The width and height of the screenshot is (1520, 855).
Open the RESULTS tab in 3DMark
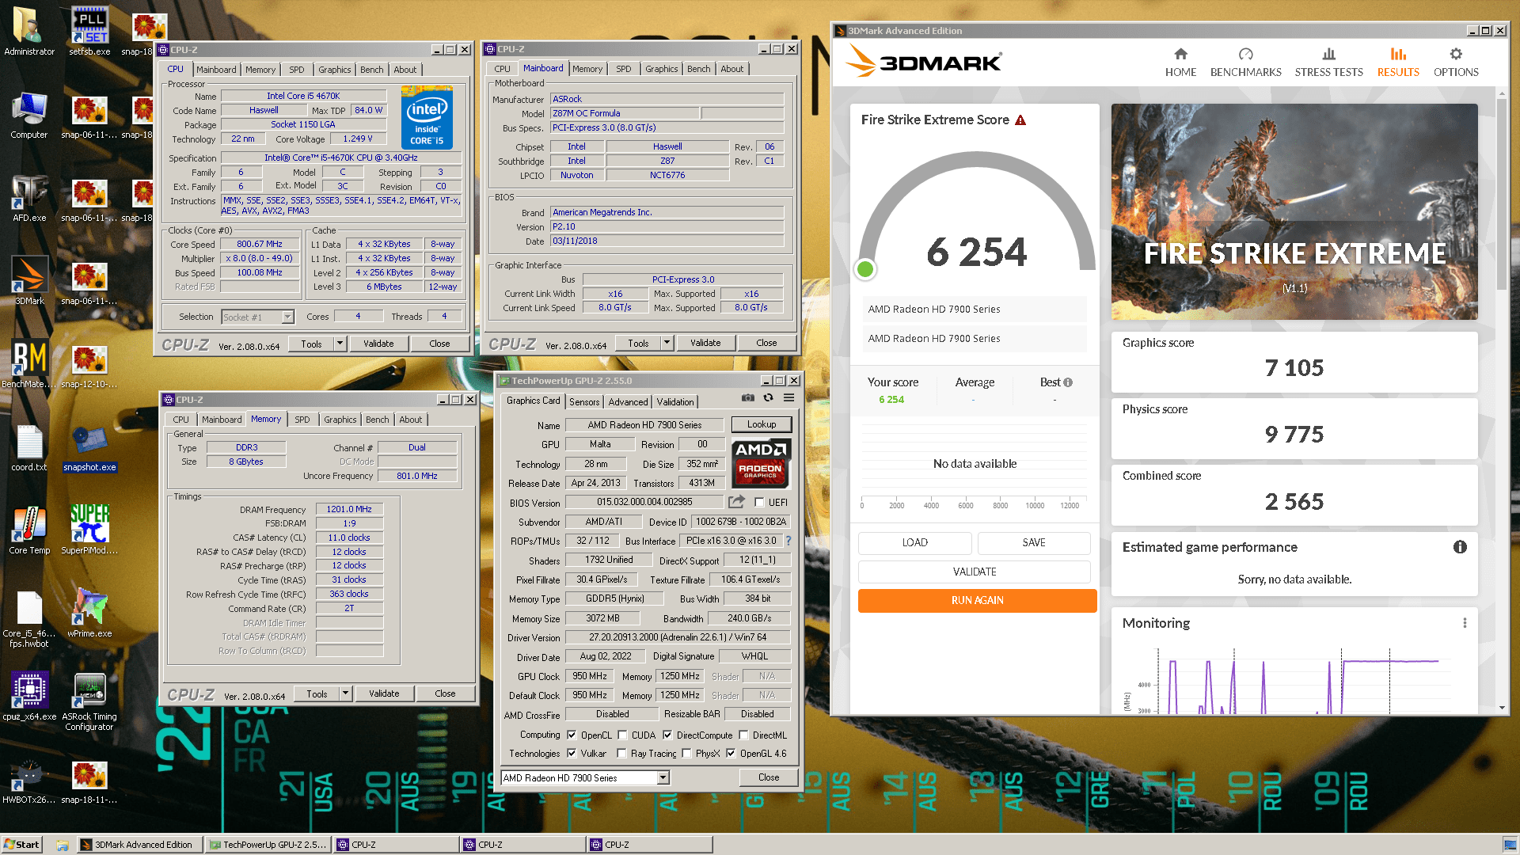[x=1398, y=63]
